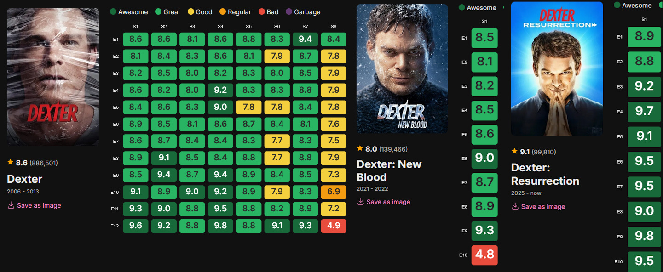Click the orange 6.9 rating cell
The height and width of the screenshot is (272, 663).
[334, 192]
